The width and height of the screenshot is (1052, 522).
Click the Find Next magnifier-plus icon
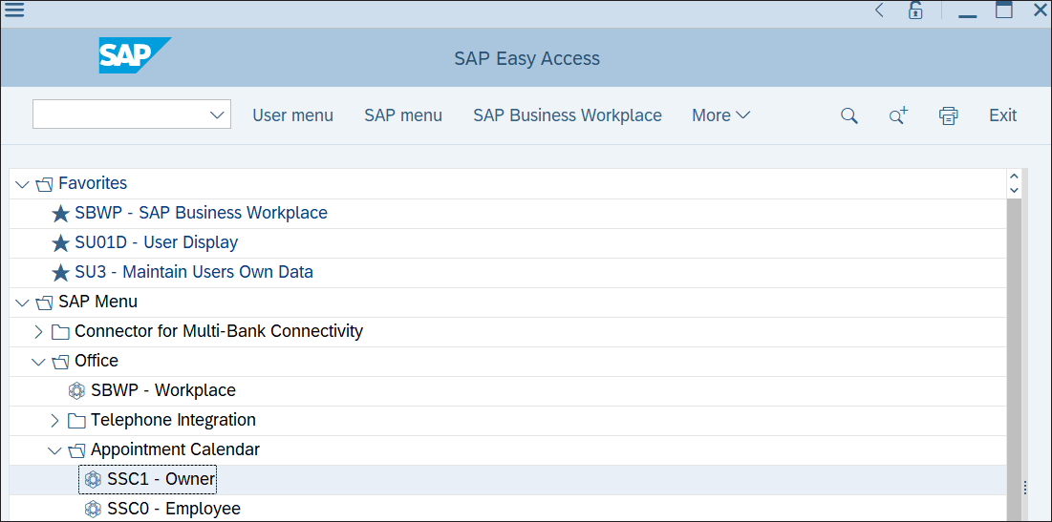coord(898,115)
